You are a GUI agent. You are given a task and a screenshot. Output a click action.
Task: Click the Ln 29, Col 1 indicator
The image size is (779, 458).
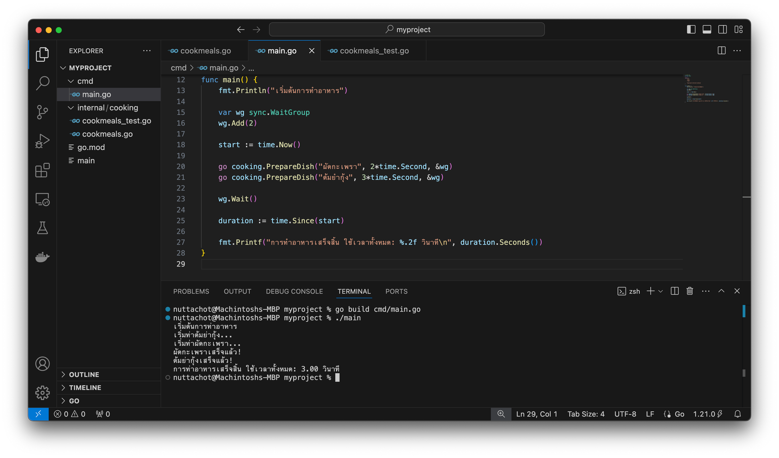click(x=537, y=414)
